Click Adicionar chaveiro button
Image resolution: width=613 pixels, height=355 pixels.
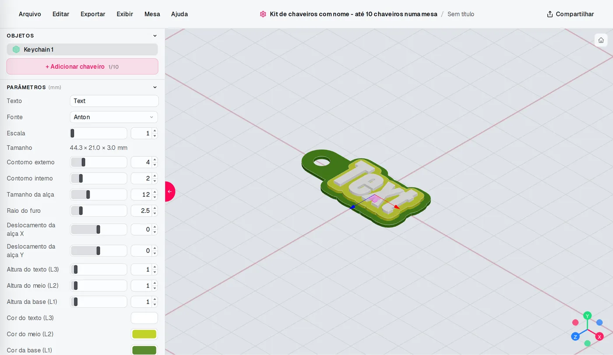pos(82,67)
